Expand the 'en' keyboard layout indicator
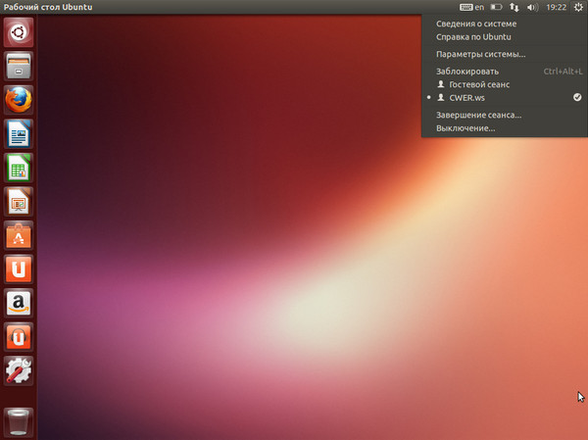 click(471, 7)
